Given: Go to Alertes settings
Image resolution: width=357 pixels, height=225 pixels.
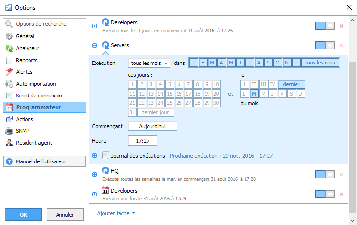Looking at the screenshot, I should [25, 72].
